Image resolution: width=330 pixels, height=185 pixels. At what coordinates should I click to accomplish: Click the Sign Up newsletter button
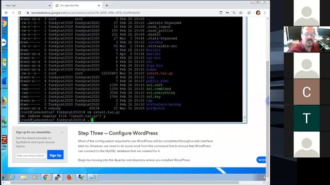click(x=55, y=155)
